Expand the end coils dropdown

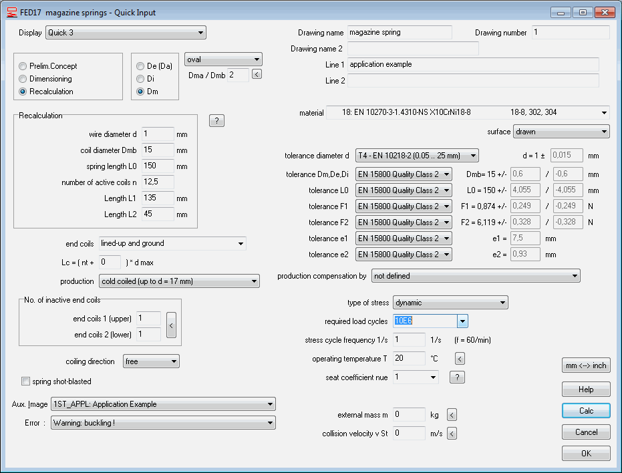coord(240,243)
